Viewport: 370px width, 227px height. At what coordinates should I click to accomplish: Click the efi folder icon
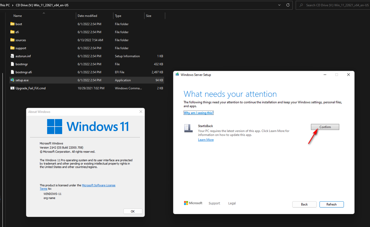(12, 32)
